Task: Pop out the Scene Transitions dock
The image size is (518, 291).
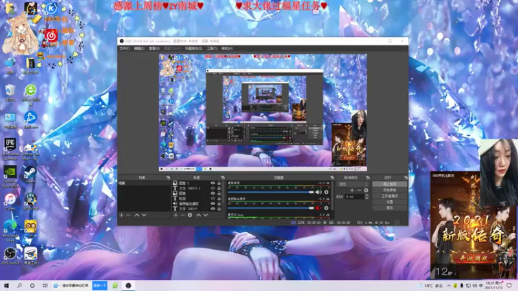Action: point(368,177)
